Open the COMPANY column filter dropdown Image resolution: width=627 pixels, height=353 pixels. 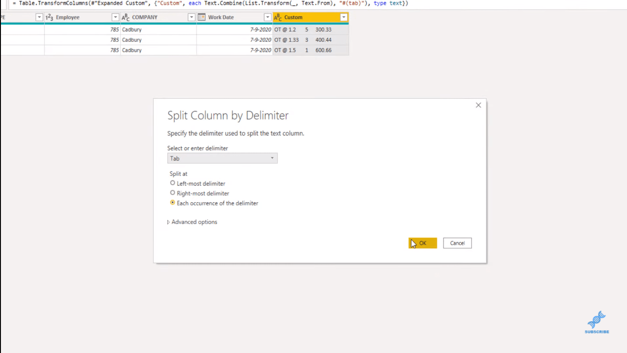pyautogui.click(x=191, y=17)
